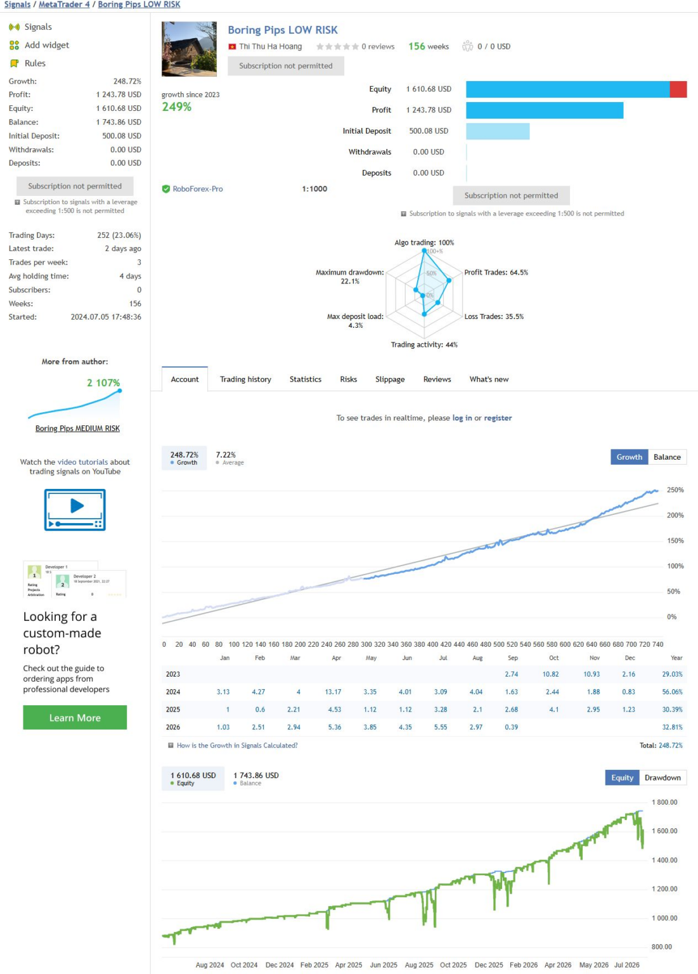Open the Statistics tab

306,379
